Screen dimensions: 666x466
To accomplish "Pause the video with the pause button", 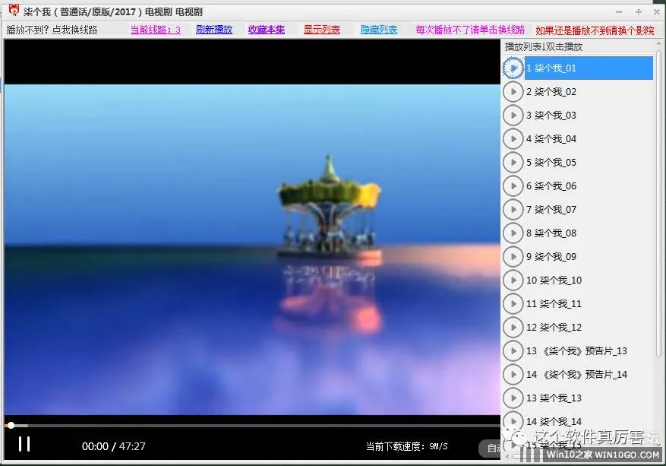I will coord(24,444).
